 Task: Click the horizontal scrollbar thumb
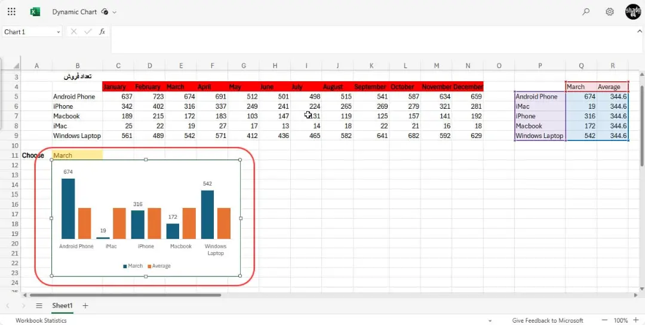tap(125, 295)
